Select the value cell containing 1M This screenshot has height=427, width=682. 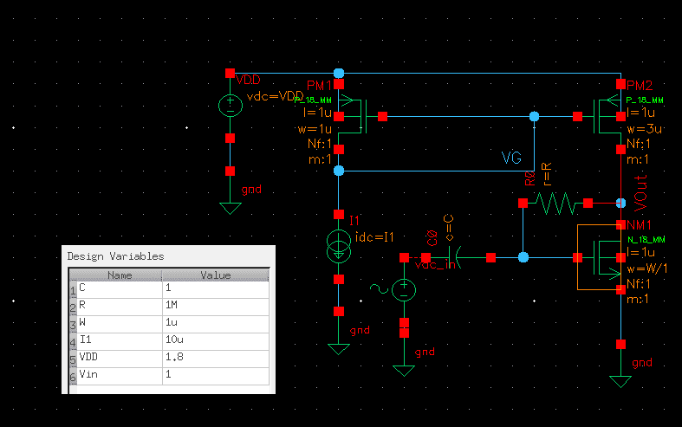pyautogui.click(x=215, y=306)
